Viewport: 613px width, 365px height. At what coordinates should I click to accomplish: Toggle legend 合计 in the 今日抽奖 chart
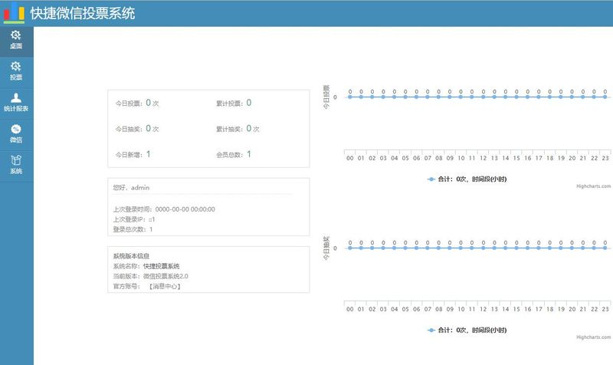[x=467, y=330]
